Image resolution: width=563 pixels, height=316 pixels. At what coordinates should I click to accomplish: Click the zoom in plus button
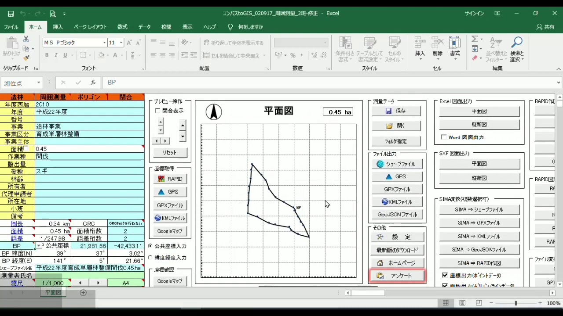(540, 303)
